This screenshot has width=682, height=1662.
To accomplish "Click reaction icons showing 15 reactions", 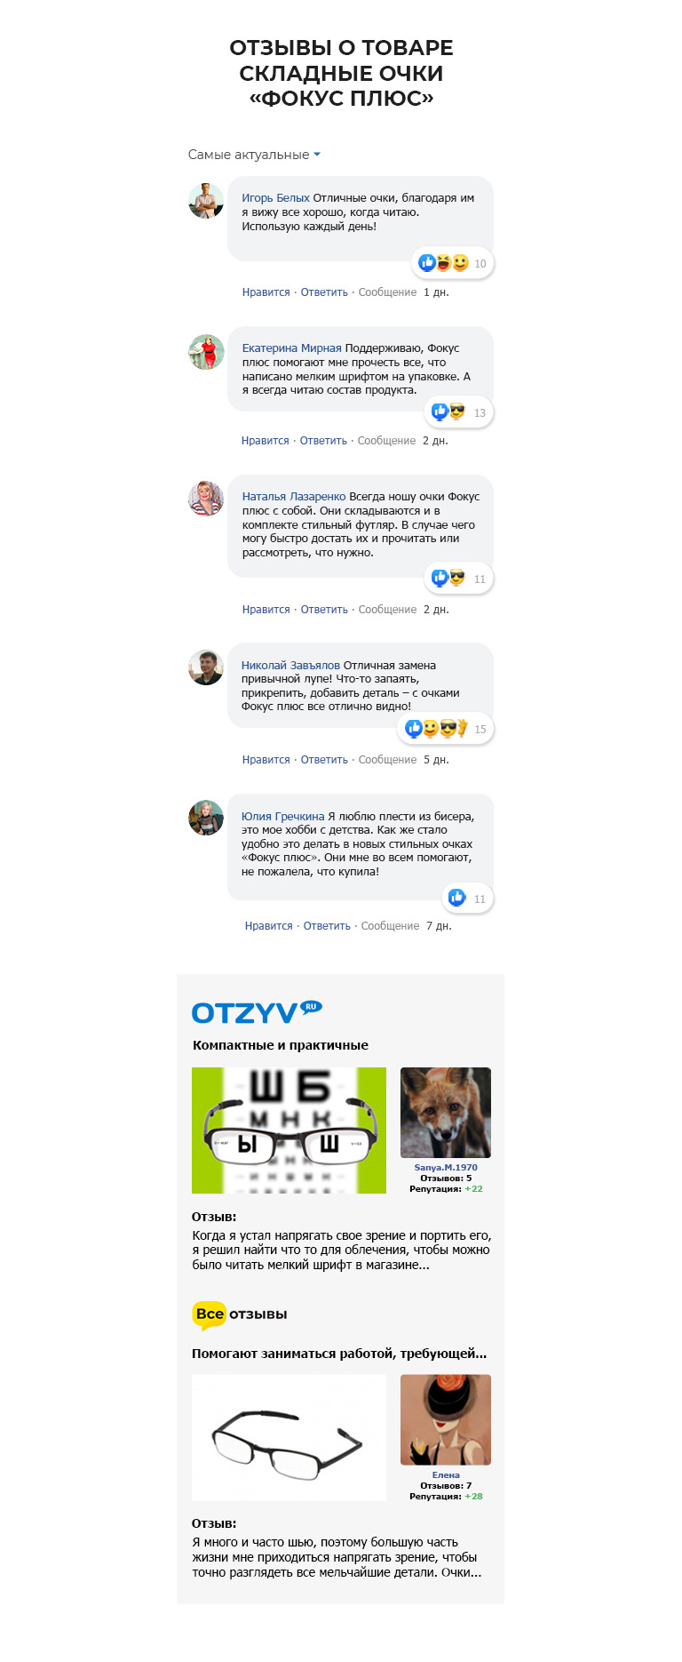I will point(436,729).
